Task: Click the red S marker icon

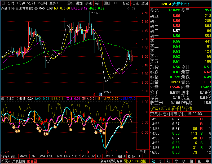Action: click(94, 94)
